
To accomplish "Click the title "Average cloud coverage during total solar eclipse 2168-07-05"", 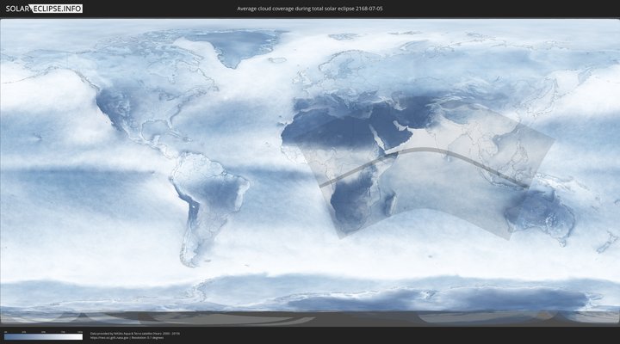I will click(310, 9).
